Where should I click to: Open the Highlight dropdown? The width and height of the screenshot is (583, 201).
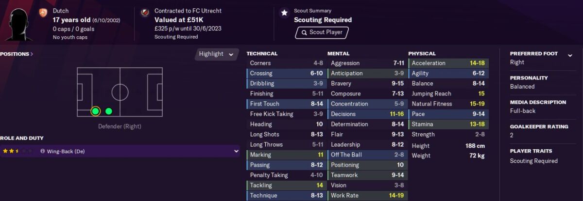tap(217, 54)
